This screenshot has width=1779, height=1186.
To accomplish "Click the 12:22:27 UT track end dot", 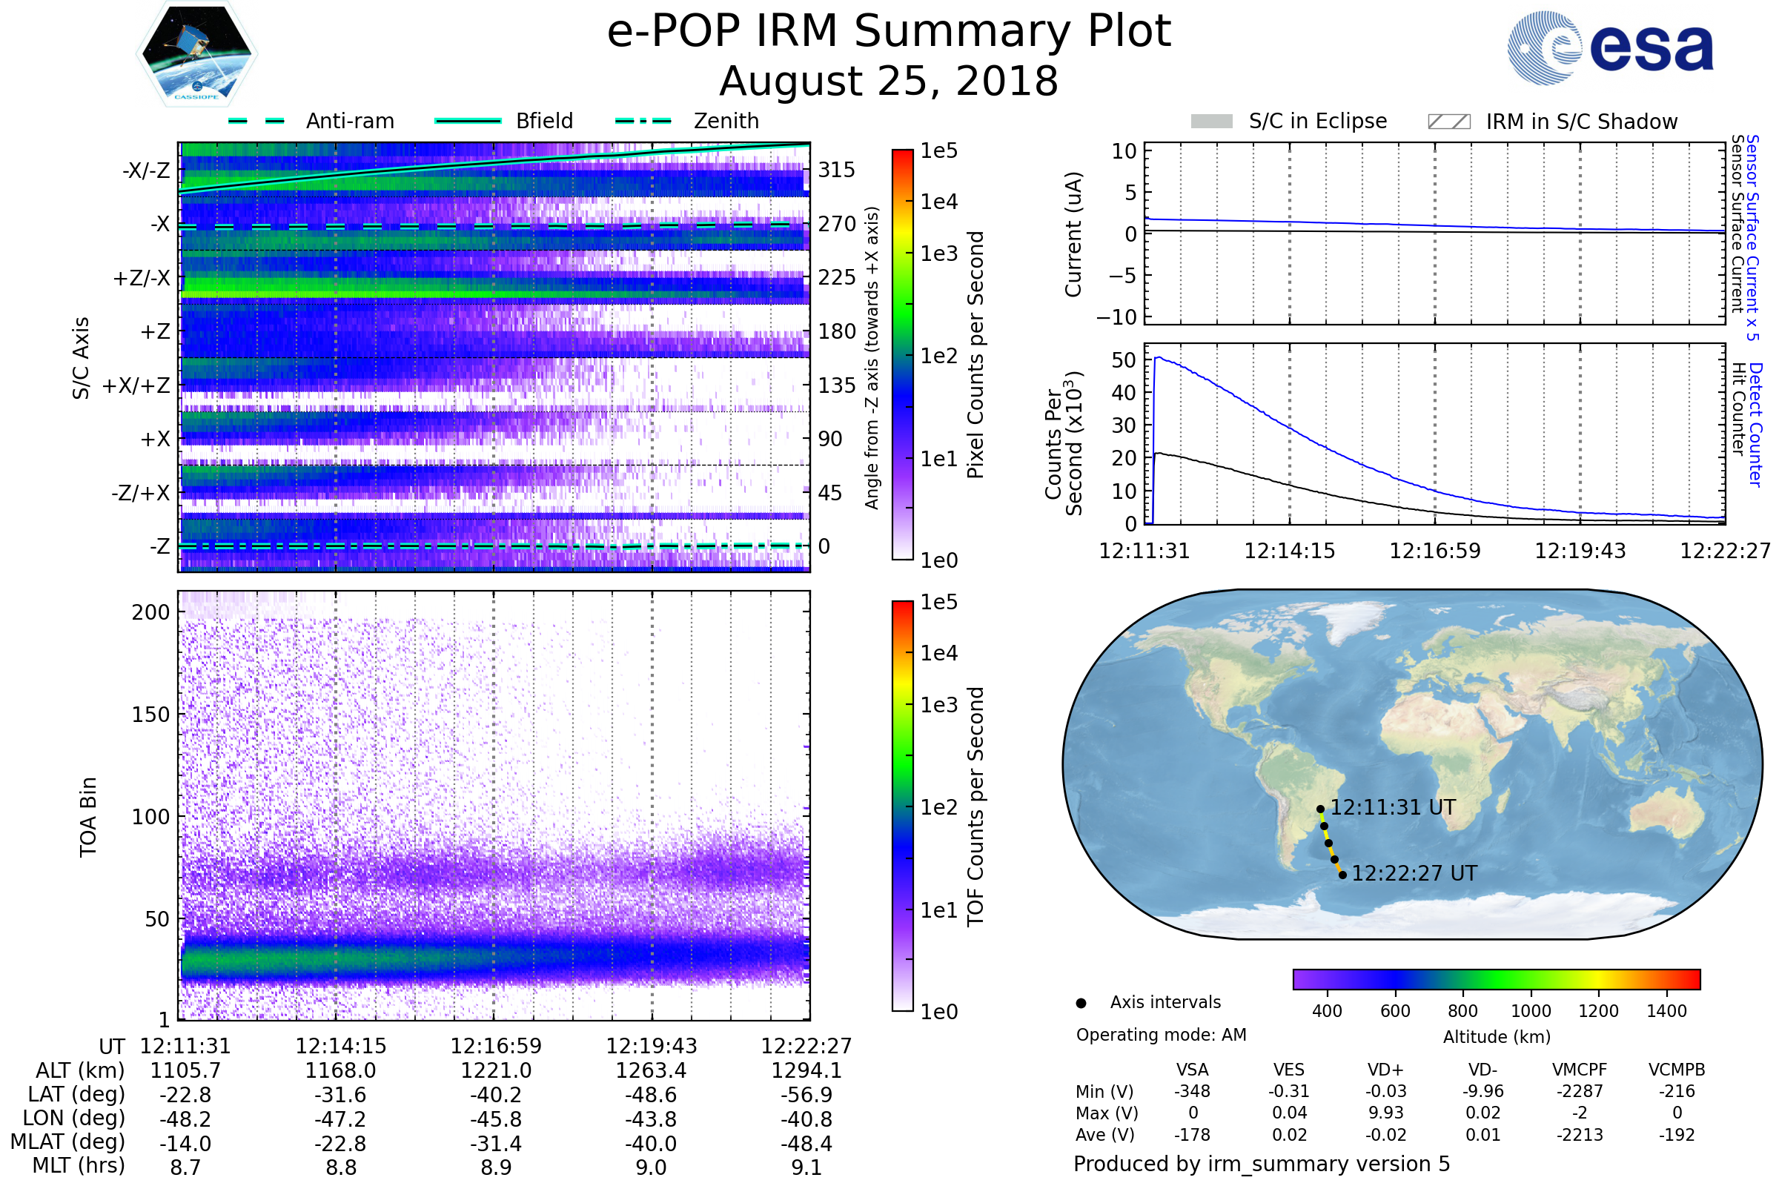I will [1342, 875].
